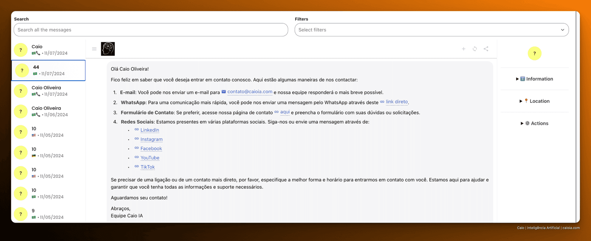Open the Facebook link
Image resolution: width=591 pixels, height=241 pixels.
coord(151,149)
